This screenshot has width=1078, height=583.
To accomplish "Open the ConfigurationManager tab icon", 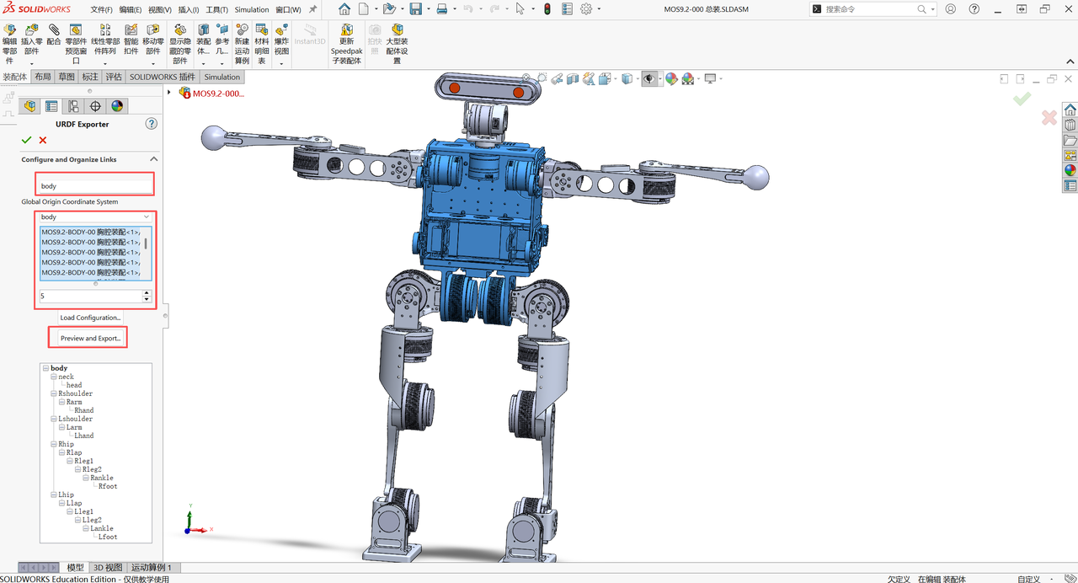I will tap(73, 106).
